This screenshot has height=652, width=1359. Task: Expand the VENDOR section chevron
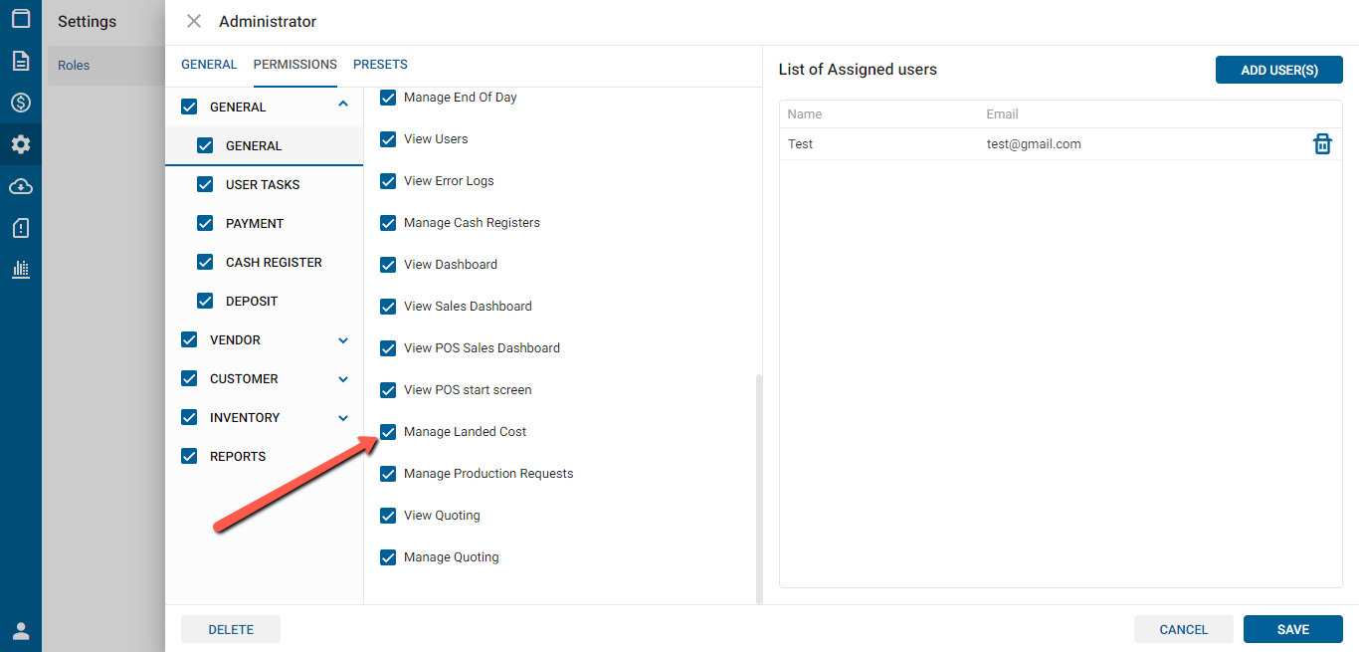[x=343, y=340]
